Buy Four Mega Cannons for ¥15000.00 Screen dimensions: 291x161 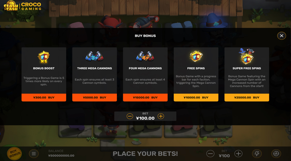pos(145,98)
